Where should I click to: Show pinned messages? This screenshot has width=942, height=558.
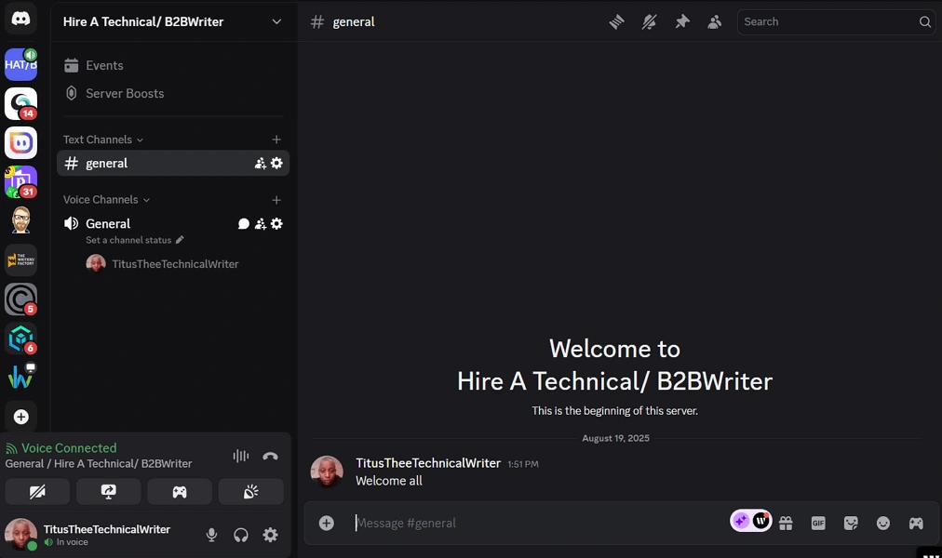682,22
